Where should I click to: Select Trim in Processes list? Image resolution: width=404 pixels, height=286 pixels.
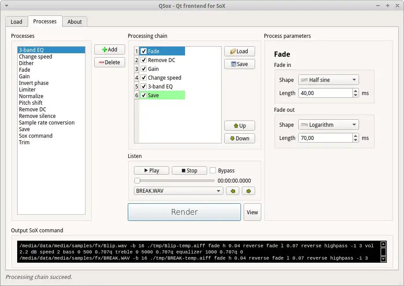click(x=51, y=143)
